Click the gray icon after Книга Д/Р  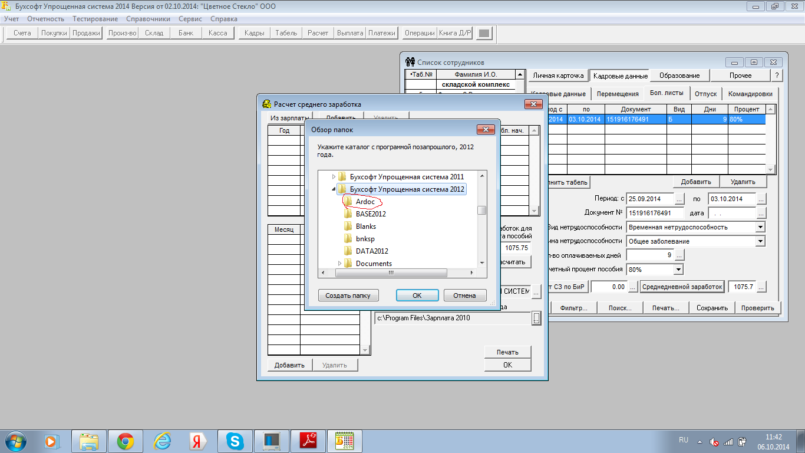[484, 33]
